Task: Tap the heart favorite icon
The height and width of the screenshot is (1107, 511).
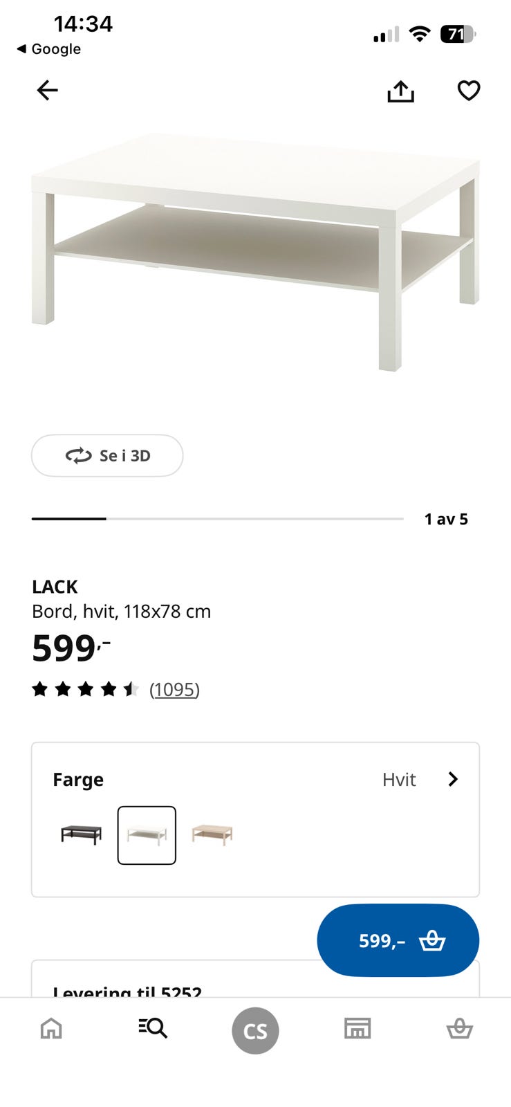Action: click(469, 91)
